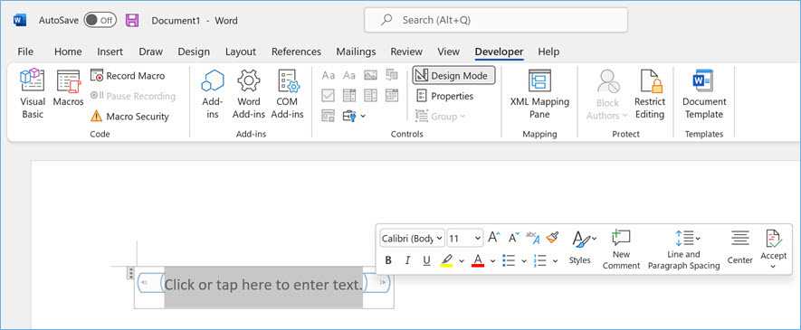Click Restrict Editing
Viewport: 801px width, 330px height.
[x=650, y=94]
